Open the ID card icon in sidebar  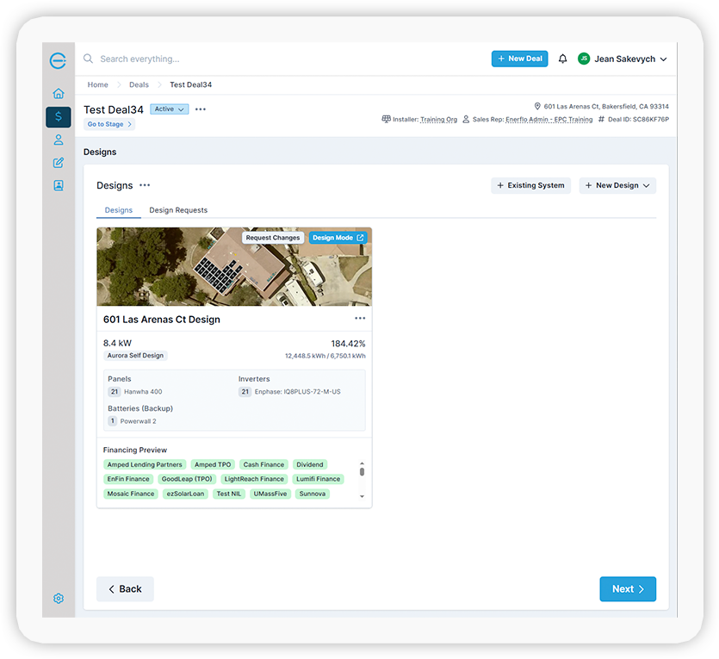click(x=59, y=183)
